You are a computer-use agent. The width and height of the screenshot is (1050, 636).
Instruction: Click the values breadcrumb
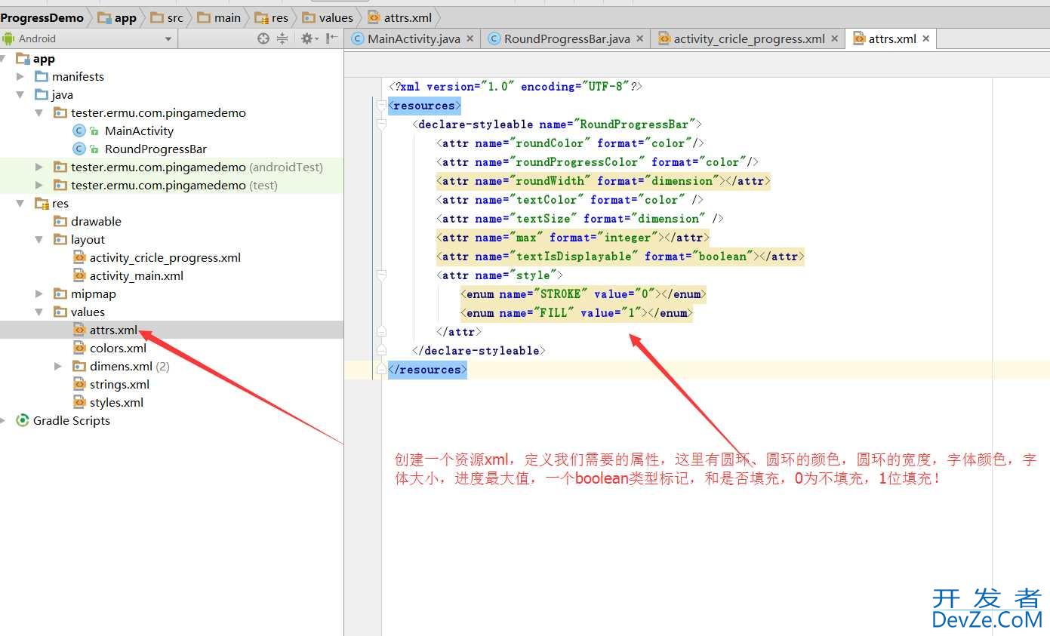coord(328,17)
